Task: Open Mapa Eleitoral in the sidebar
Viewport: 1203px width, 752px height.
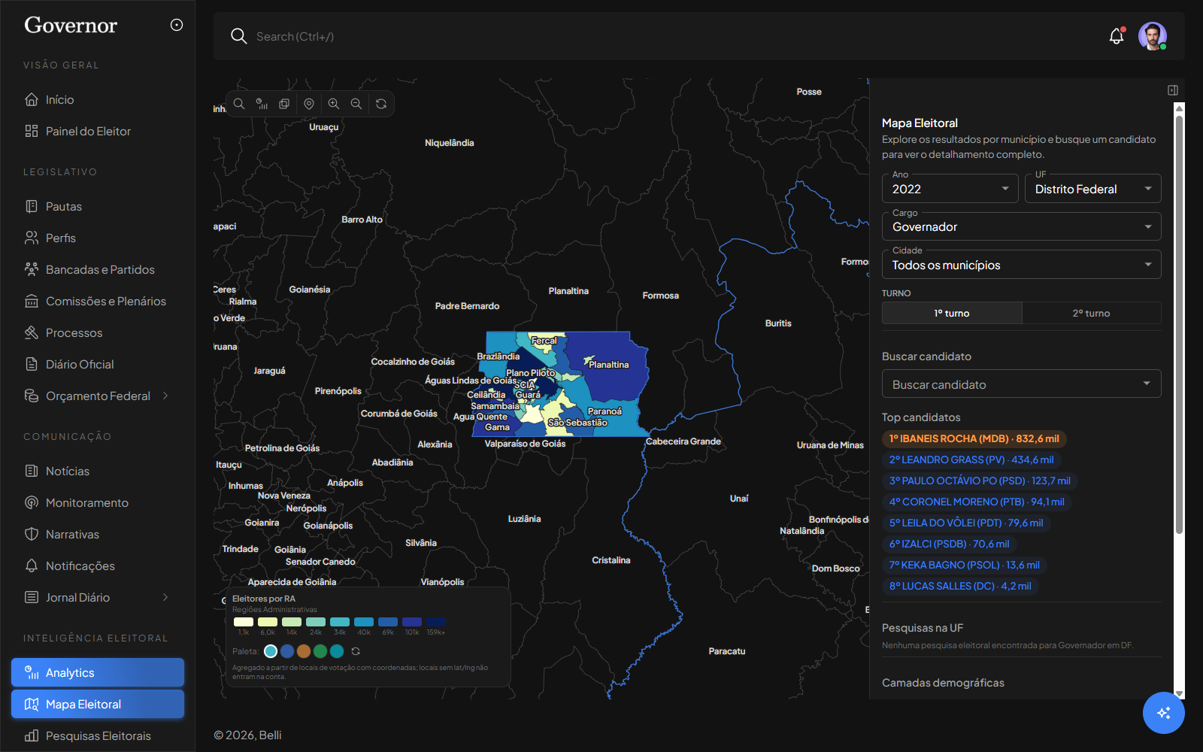Action: pyautogui.click(x=98, y=704)
